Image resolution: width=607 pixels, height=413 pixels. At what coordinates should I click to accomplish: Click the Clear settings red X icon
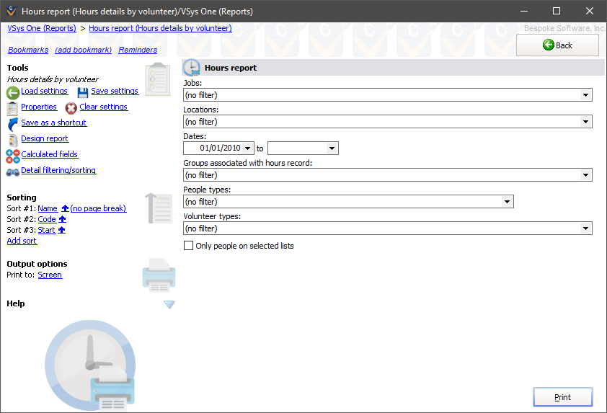pyautogui.click(x=71, y=108)
